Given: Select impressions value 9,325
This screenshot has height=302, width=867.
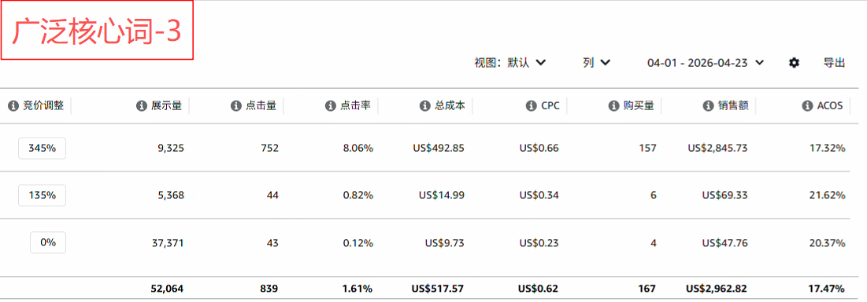Looking at the screenshot, I should pos(171,148).
